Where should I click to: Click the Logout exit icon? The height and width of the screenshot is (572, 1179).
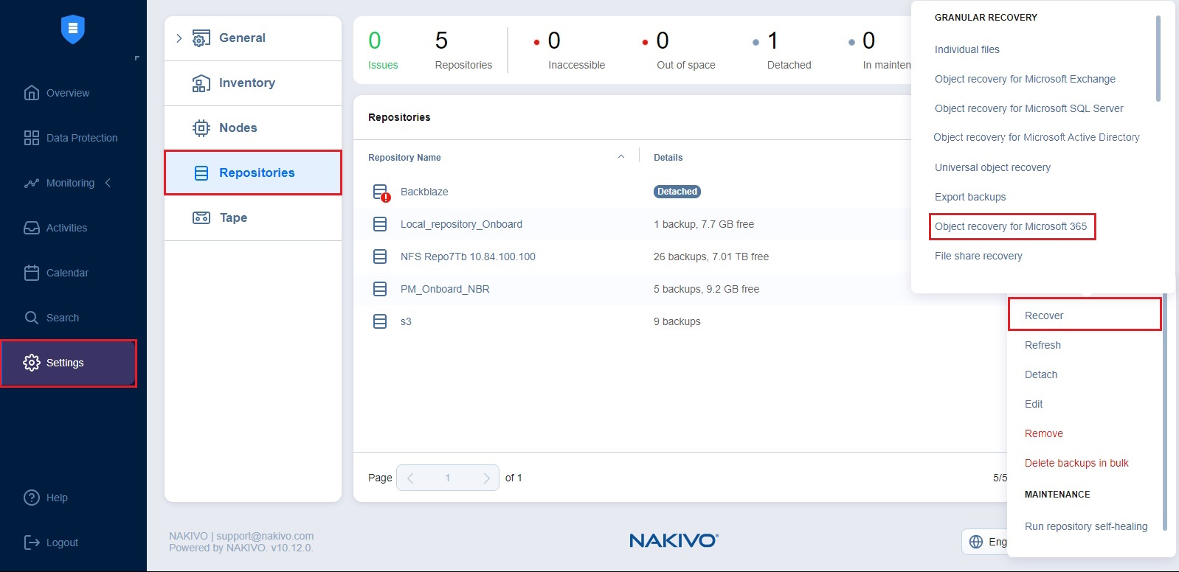coord(32,543)
